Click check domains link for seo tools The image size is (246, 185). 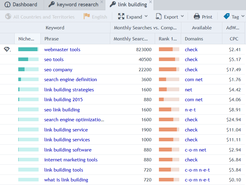point(191,60)
